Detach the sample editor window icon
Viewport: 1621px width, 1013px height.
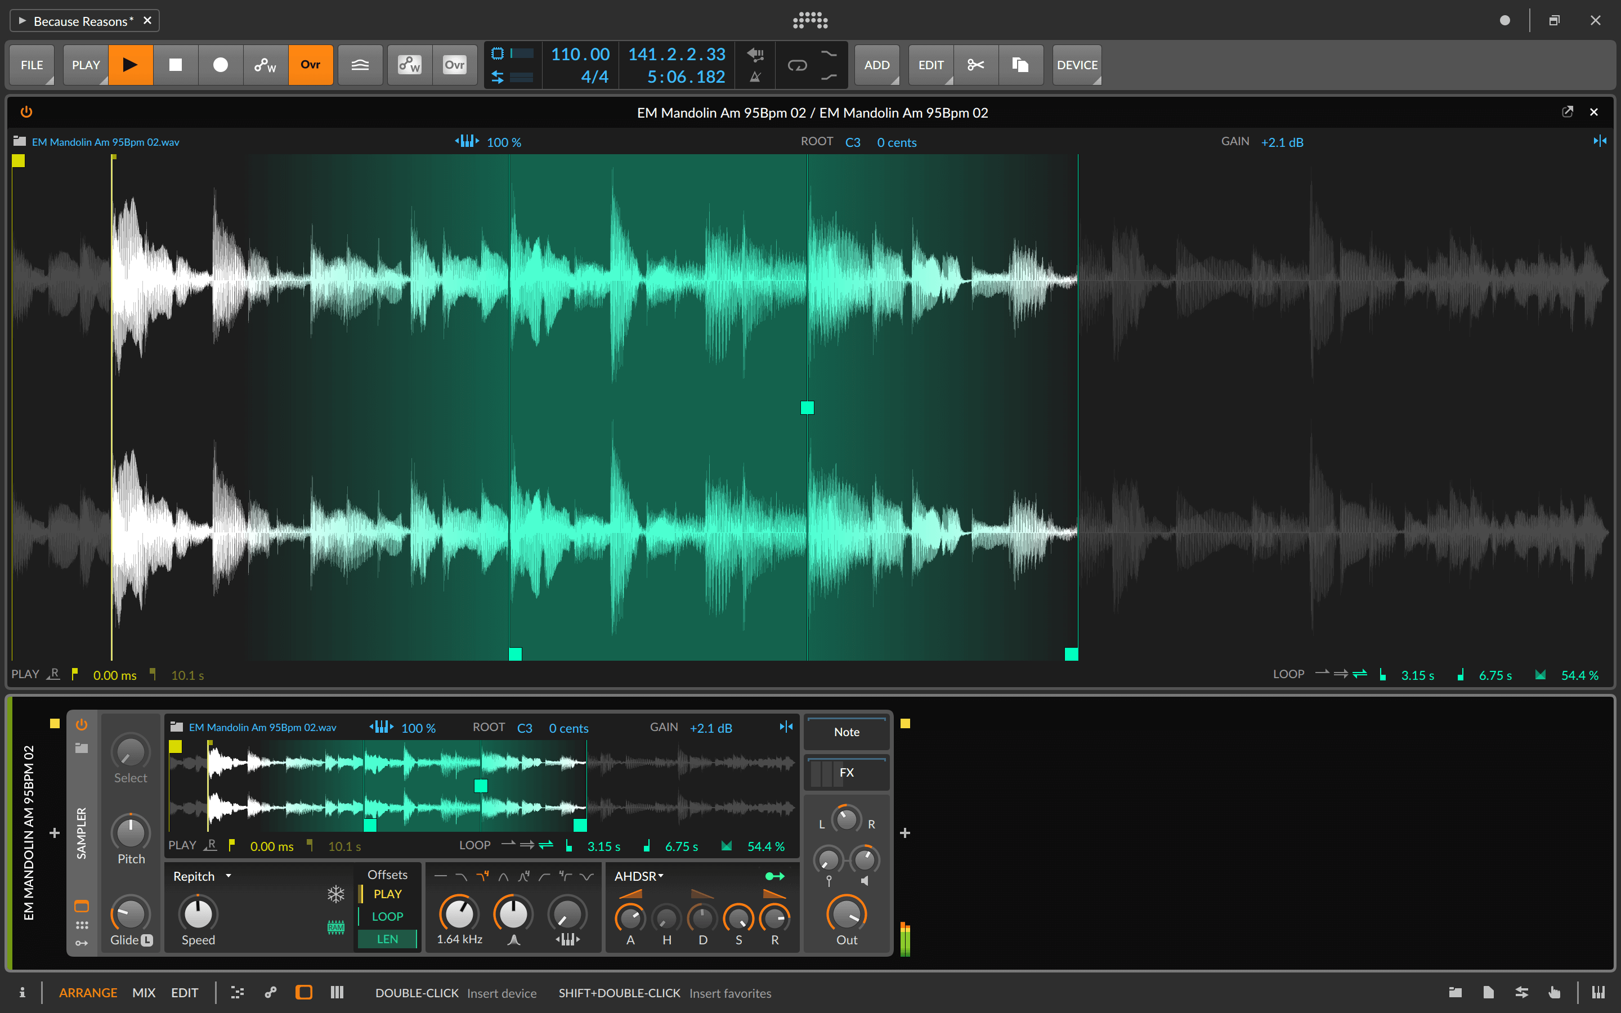point(1568,112)
